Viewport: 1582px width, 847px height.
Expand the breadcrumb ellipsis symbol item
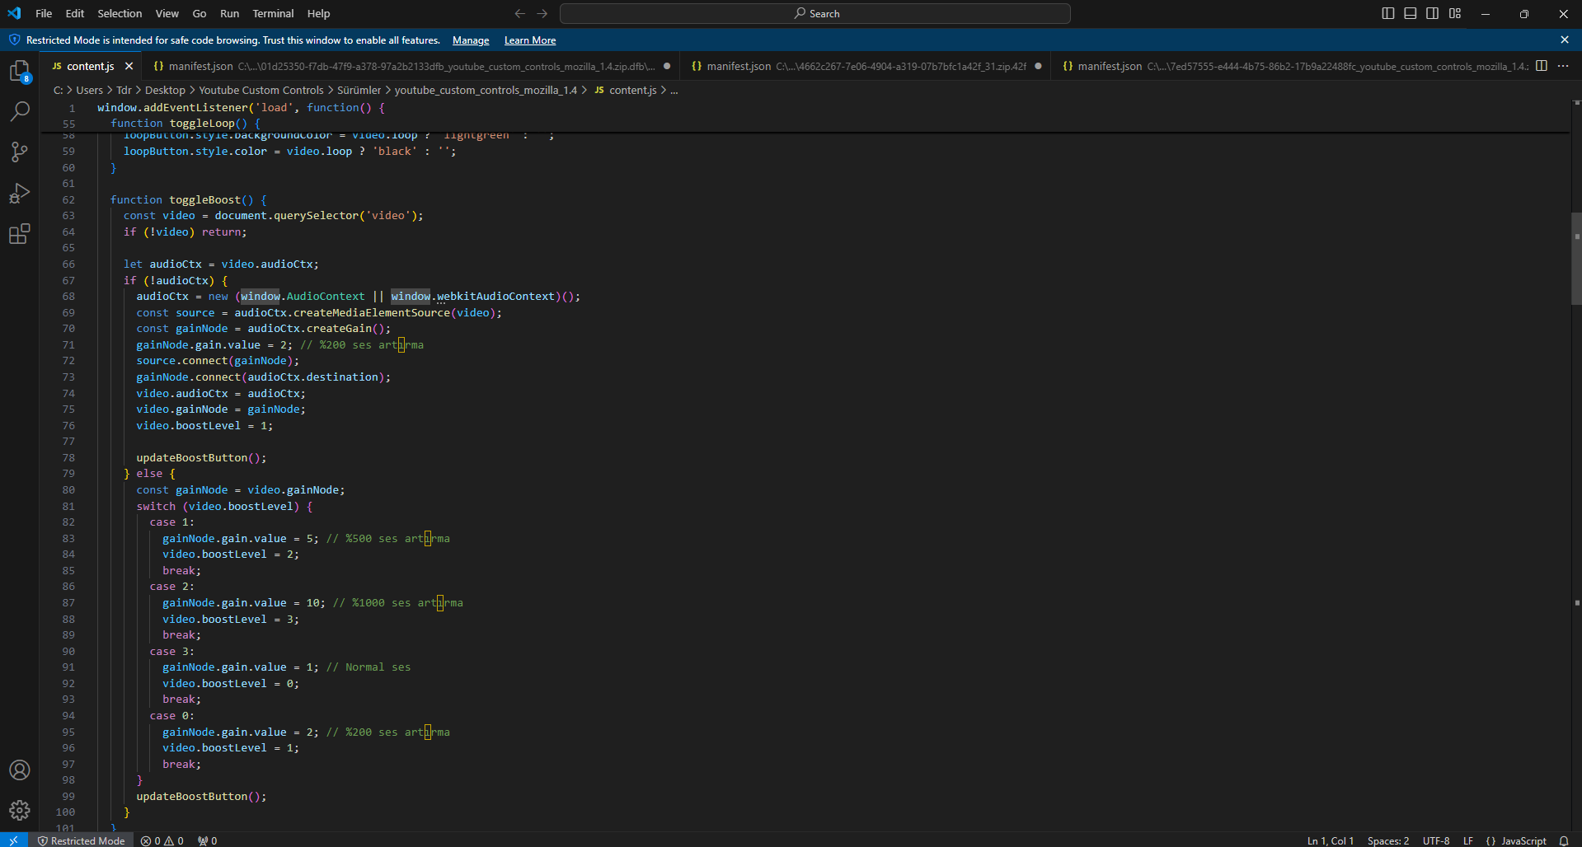pyautogui.click(x=674, y=90)
